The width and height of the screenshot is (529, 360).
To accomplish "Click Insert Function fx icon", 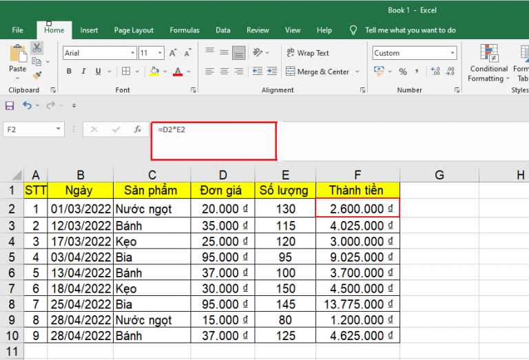I will click(x=137, y=129).
